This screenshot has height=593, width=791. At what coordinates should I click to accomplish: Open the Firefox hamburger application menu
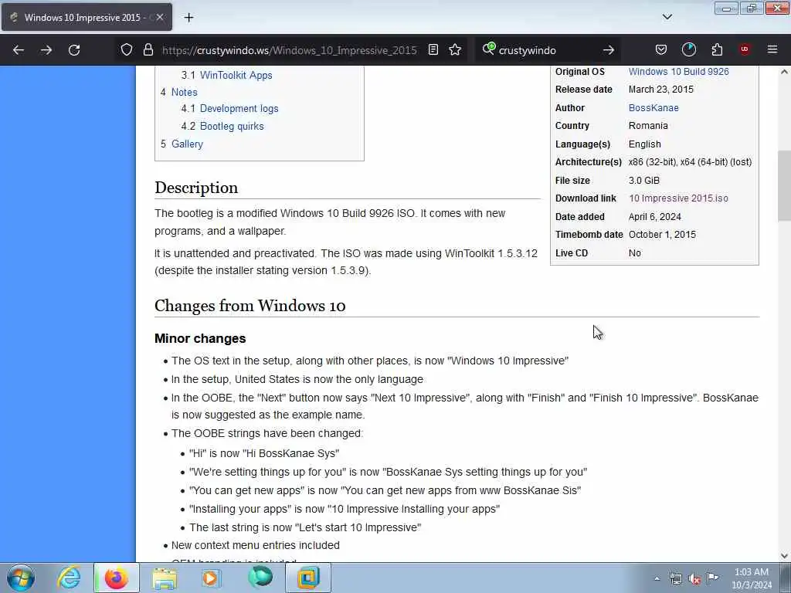pos(772,49)
